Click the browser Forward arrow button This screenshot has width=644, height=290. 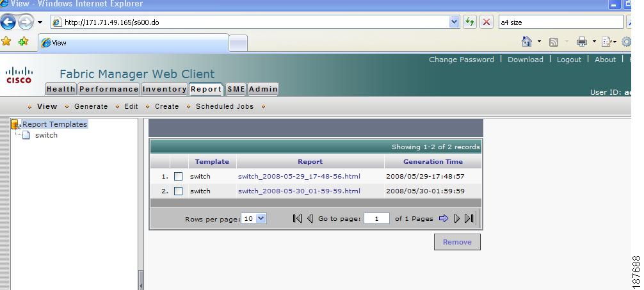[x=26, y=22]
